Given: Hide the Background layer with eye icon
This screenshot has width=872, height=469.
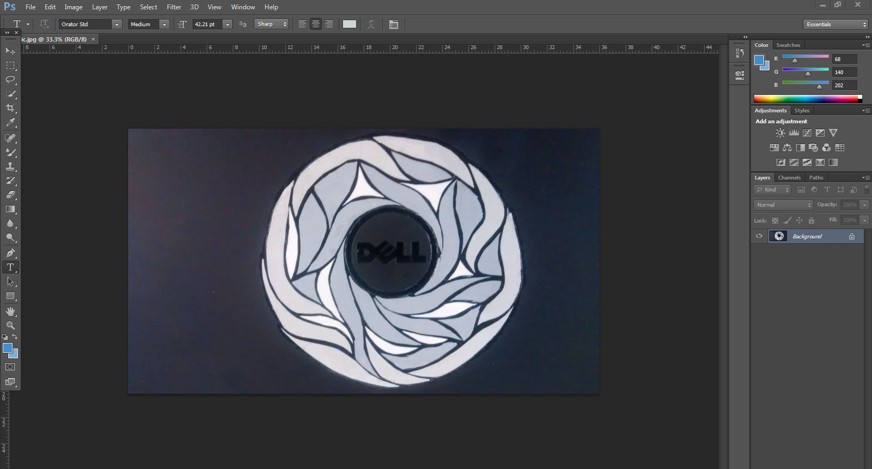Looking at the screenshot, I should point(759,236).
